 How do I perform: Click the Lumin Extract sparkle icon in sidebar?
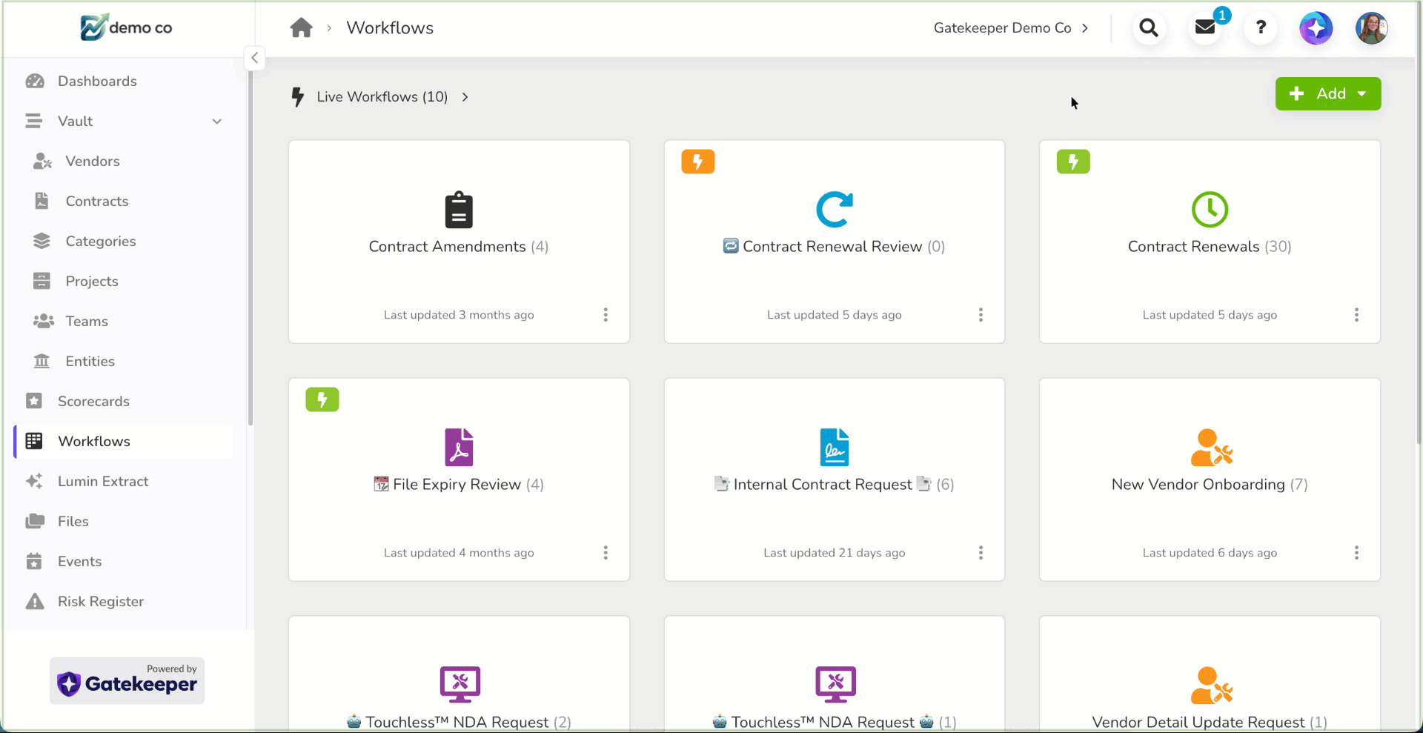[34, 482]
